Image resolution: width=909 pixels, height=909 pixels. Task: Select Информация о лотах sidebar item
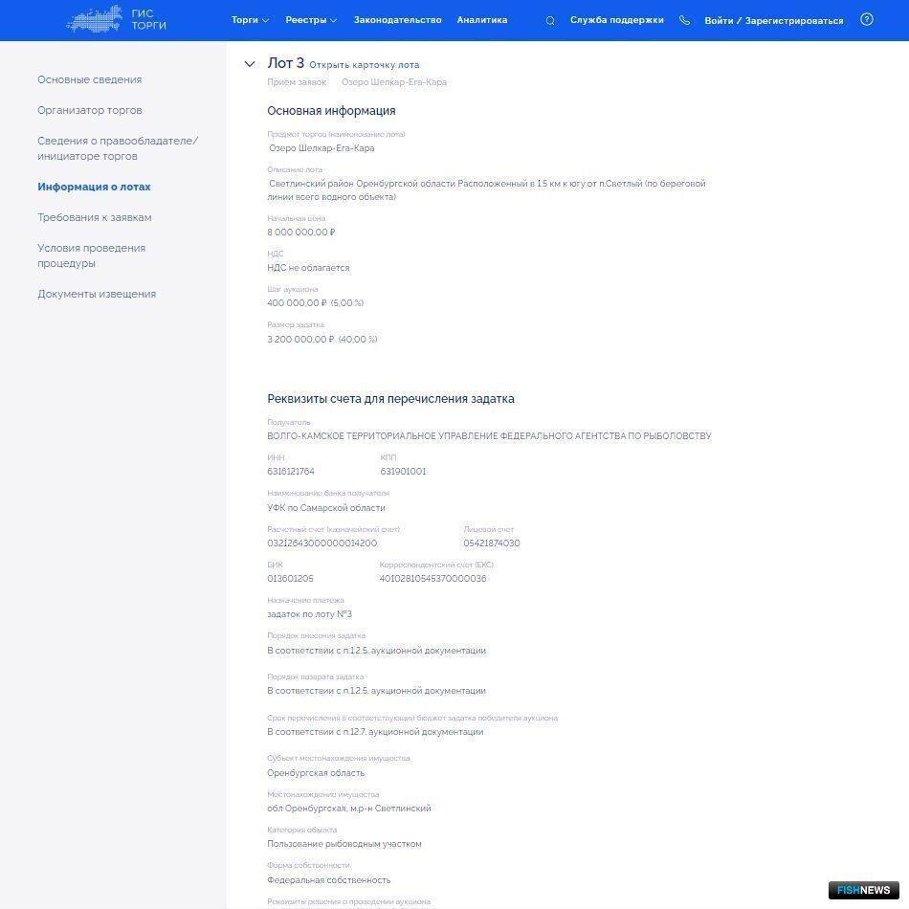pyautogui.click(x=94, y=187)
